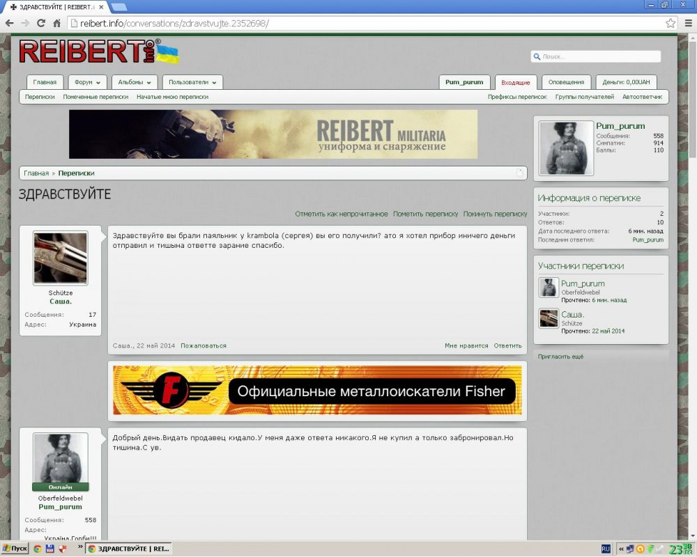This screenshot has height=557, width=697.
Task: Open Помеченные переписки link
Action: pos(95,97)
